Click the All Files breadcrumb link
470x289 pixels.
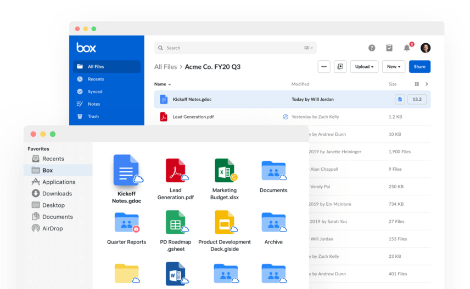point(165,67)
